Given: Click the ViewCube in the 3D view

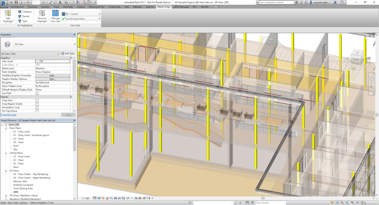Looking at the screenshot, I should pyautogui.click(x=356, y=58).
